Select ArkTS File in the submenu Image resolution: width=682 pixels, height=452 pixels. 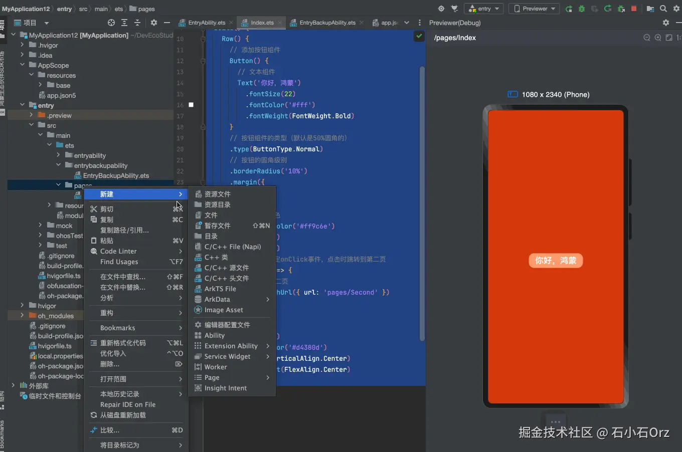pyautogui.click(x=220, y=289)
